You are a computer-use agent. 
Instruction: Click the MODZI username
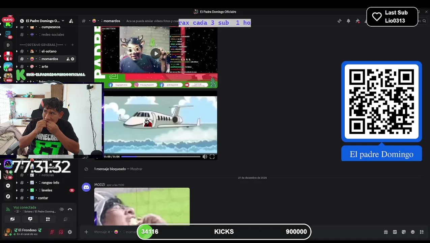[99, 185]
